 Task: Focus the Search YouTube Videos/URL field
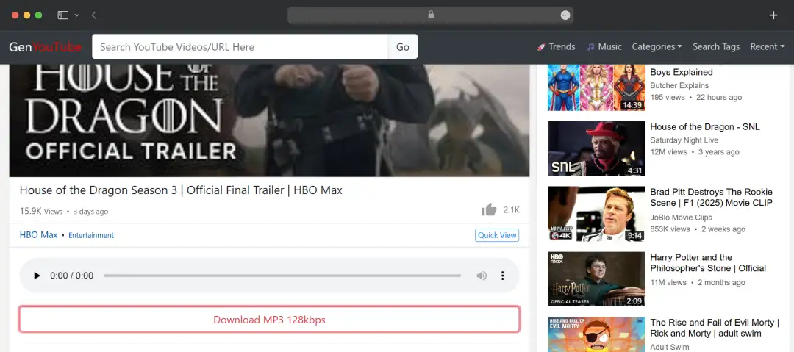click(240, 46)
